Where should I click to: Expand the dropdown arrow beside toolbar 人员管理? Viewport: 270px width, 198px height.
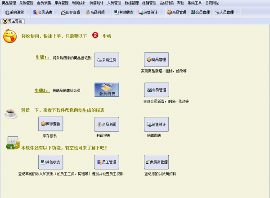pyautogui.click(x=237, y=12)
